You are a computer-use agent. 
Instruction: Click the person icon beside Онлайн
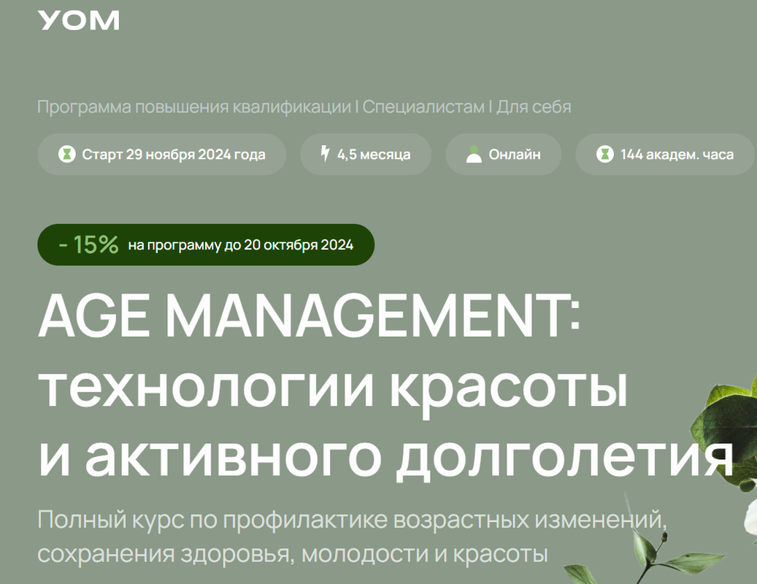click(x=474, y=155)
